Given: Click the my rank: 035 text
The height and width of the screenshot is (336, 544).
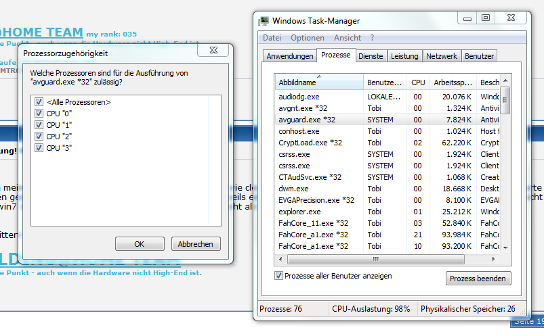Looking at the screenshot, I should (x=111, y=34).
